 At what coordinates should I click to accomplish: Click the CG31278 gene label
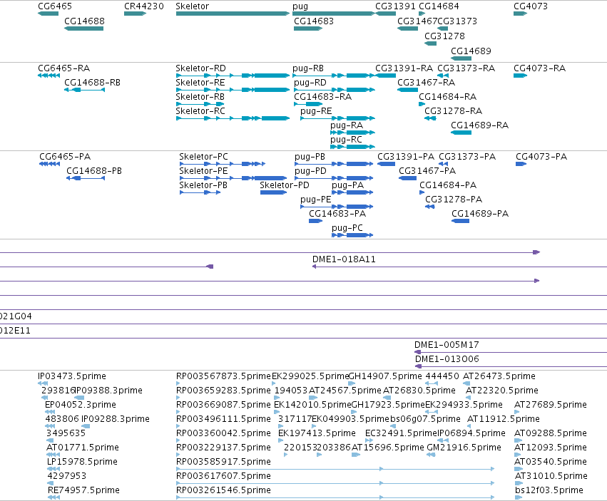[x=444, y=36]
